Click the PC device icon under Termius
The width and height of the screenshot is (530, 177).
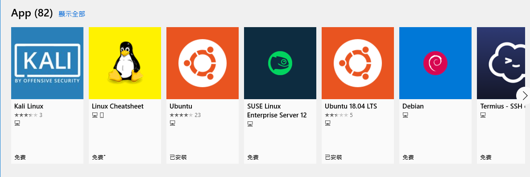click(x=483, y=115)
